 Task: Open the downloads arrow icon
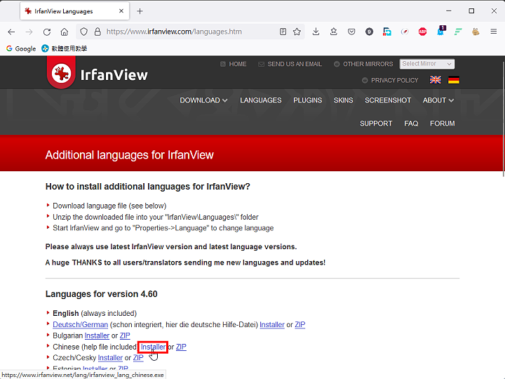click(316, 32)
